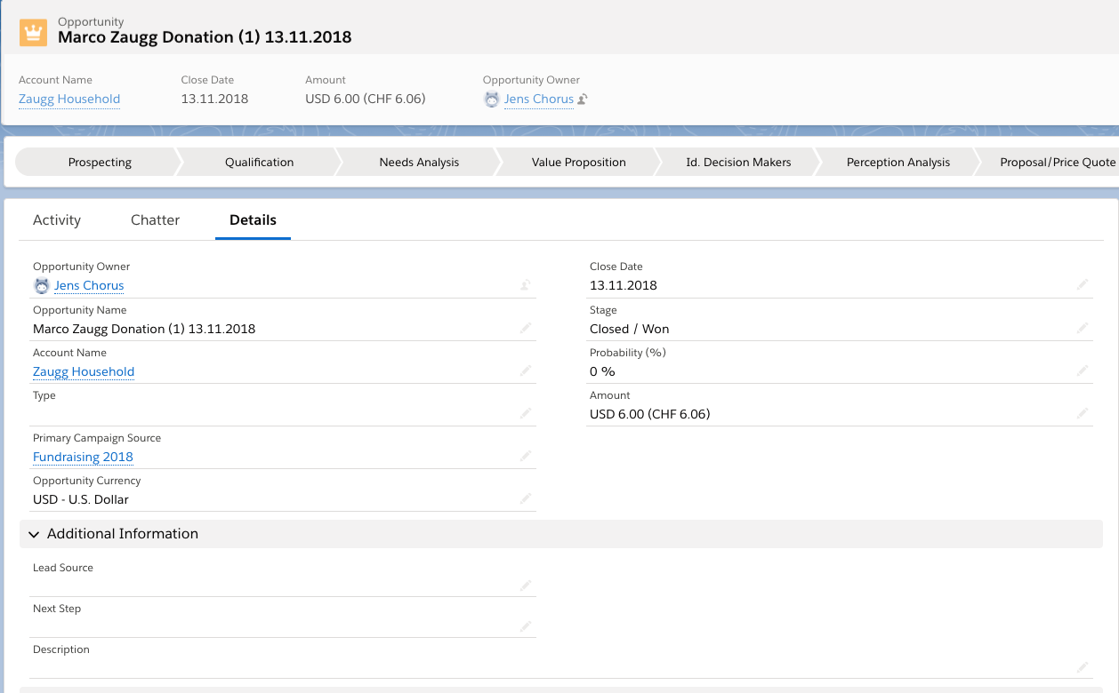Click change owner icon in Details section

(x=526, y=285)
